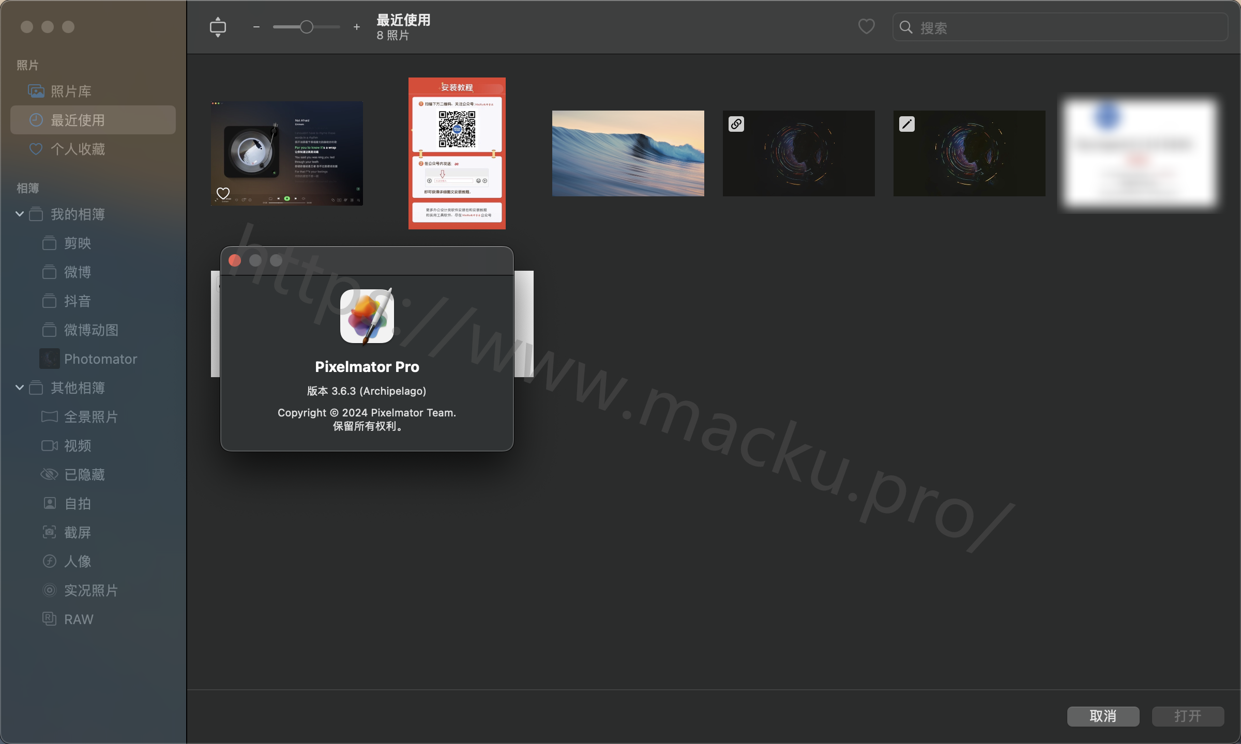
Task: Click the folder icon of 其他相簿
Action: click(x=36, y=388)
